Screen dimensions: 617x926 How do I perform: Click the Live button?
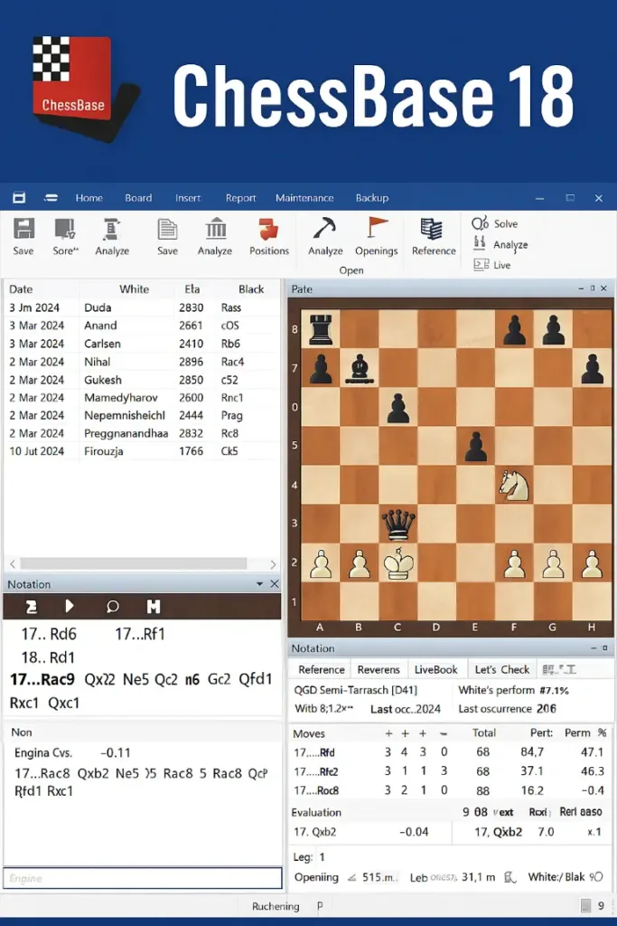pos(492,265)
